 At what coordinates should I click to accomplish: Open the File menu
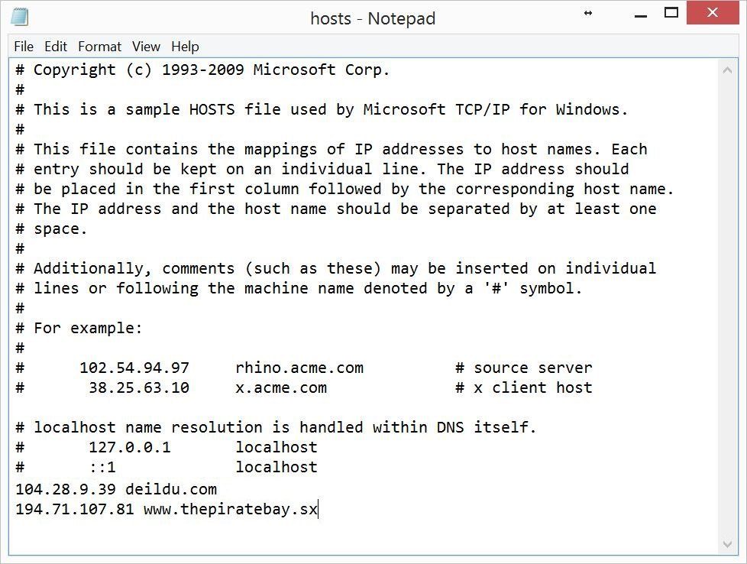pos(24,47)
